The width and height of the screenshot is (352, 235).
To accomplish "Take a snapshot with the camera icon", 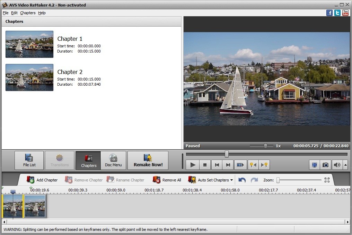I will pyautogui.click(x=326, y=165).
